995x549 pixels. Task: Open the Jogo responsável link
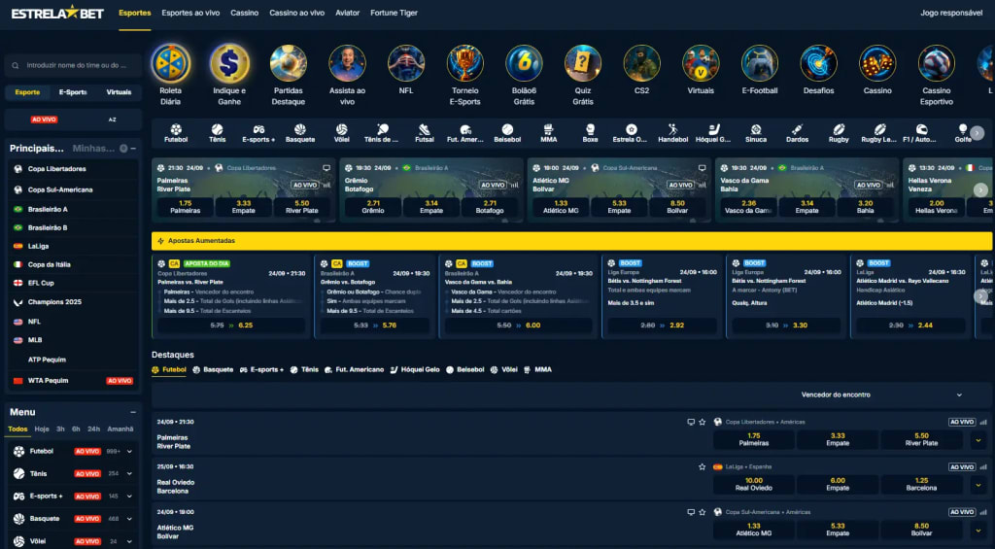point(951,13)
